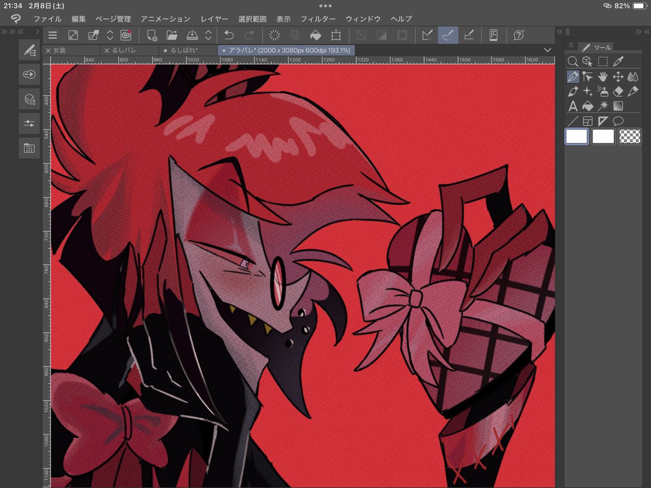Open the フィルター menu
The height and width of the screenshot is (488, 651).
coord(318,19)
